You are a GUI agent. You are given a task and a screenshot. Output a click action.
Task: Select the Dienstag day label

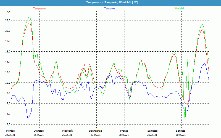coord(39,131)
